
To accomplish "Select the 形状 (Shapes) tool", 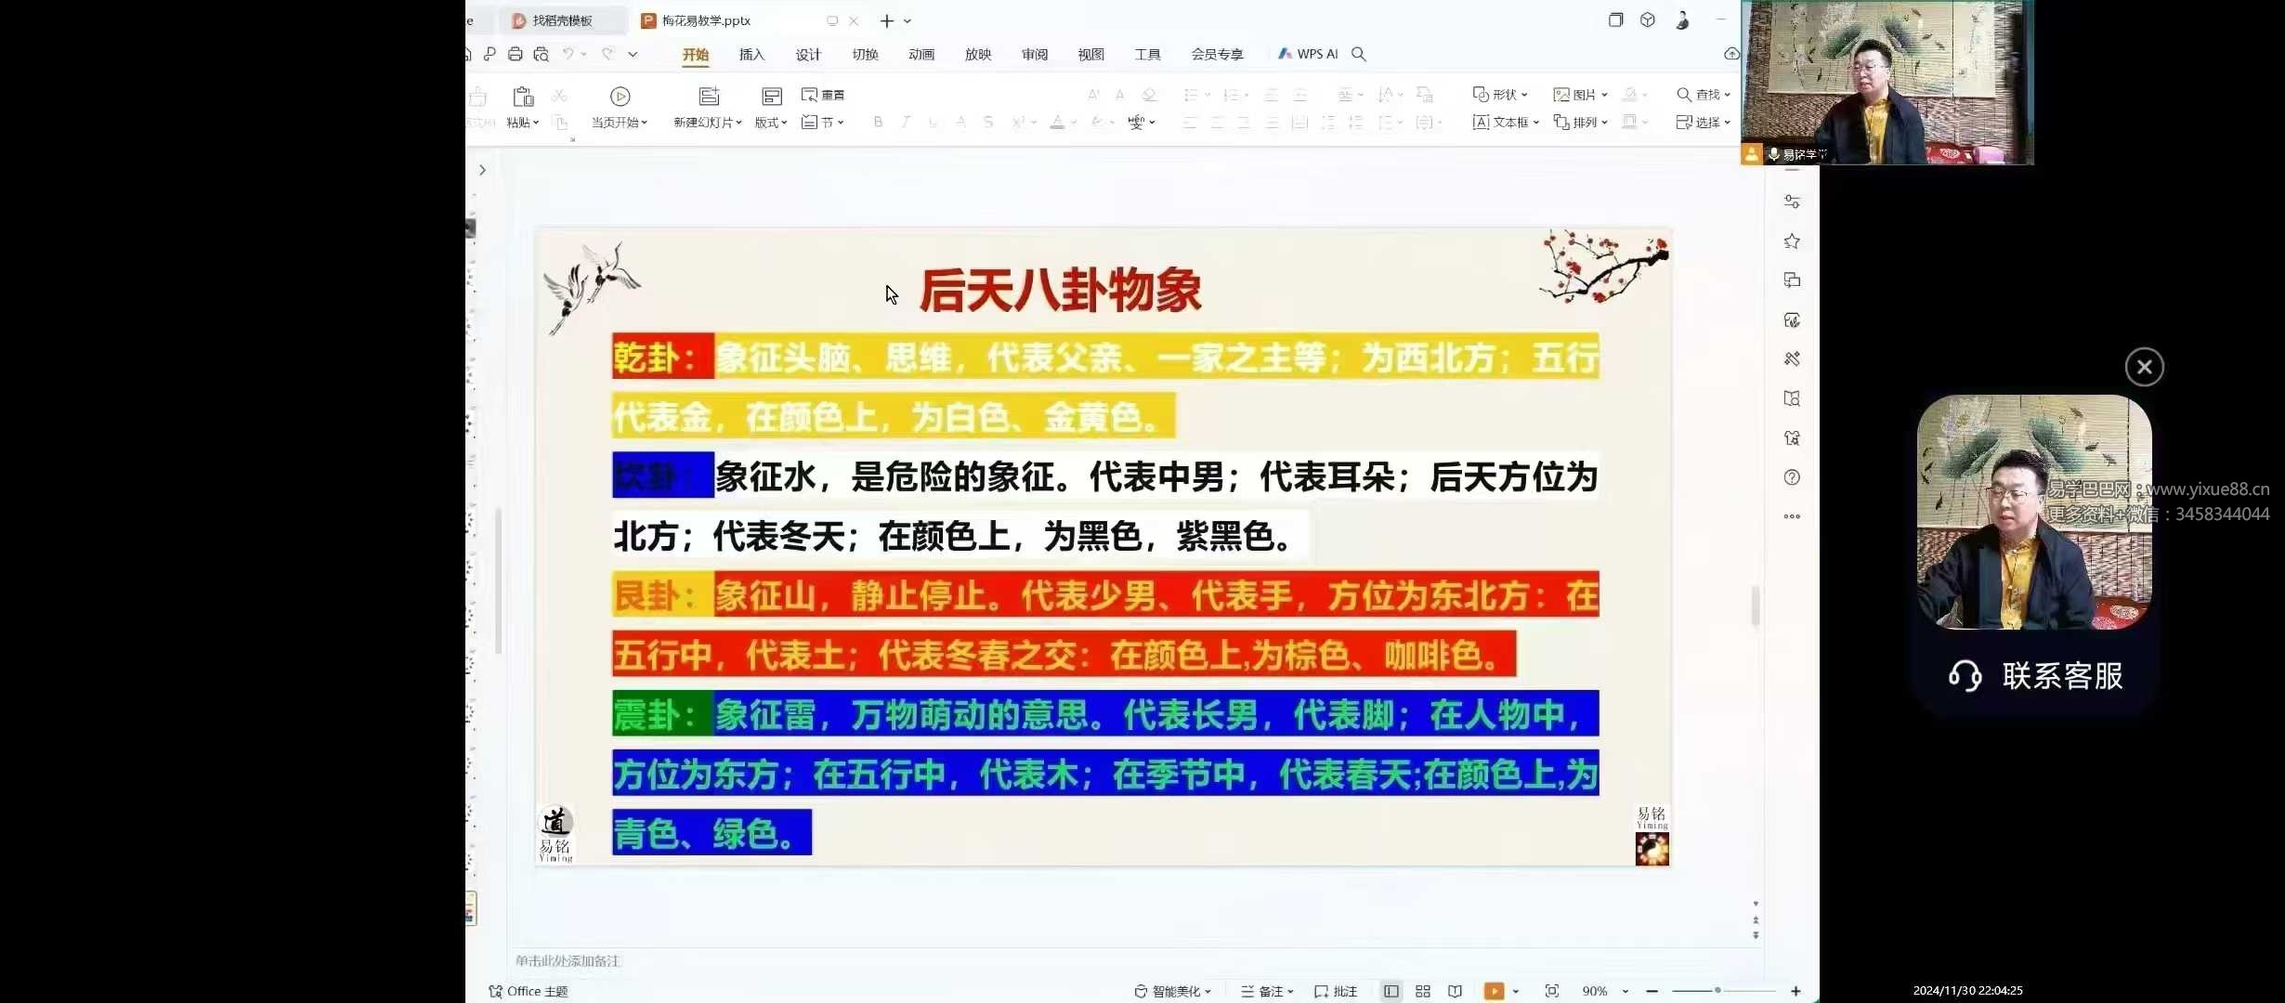I will coord(1499,94).
